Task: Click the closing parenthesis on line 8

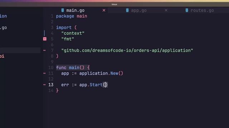Action: tap(57, 56)
